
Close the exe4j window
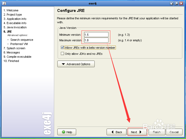[x=181, y=3]
